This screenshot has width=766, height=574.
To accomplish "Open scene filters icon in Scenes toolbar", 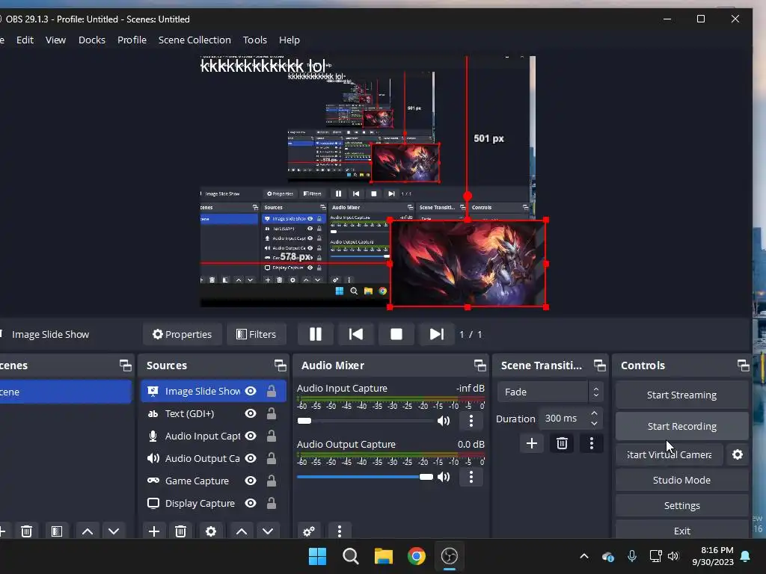I will 57,531.
